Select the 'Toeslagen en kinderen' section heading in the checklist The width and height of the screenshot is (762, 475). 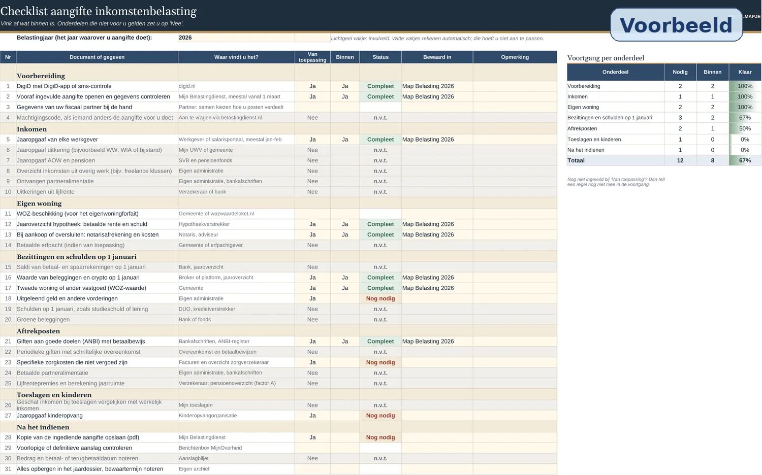[54, 395]
